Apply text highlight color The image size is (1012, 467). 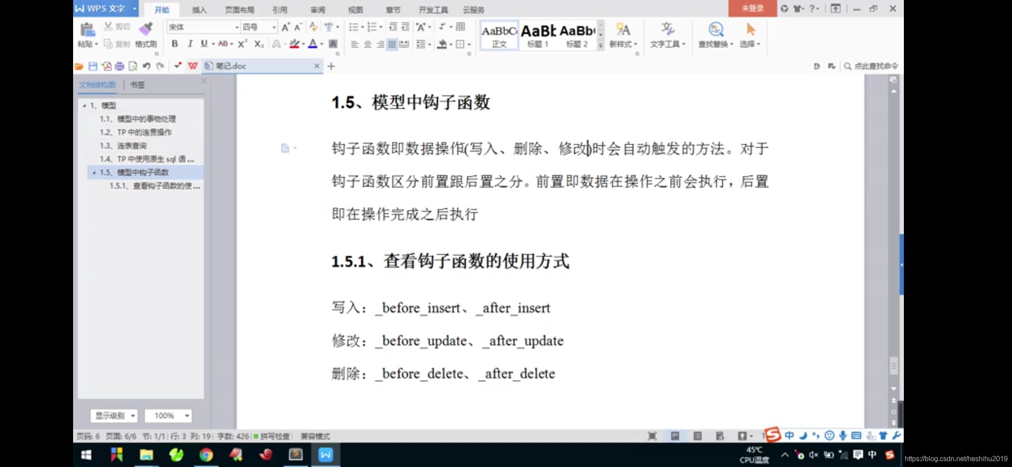tap(295, 44)
